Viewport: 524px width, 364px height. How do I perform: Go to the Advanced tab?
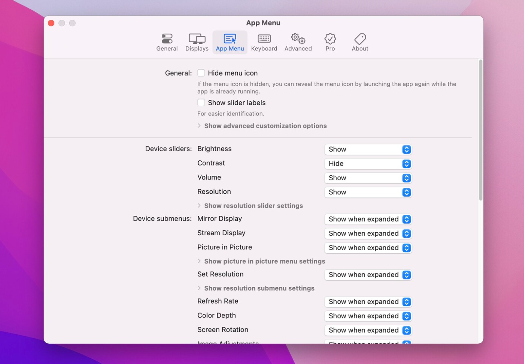[298, 42]
